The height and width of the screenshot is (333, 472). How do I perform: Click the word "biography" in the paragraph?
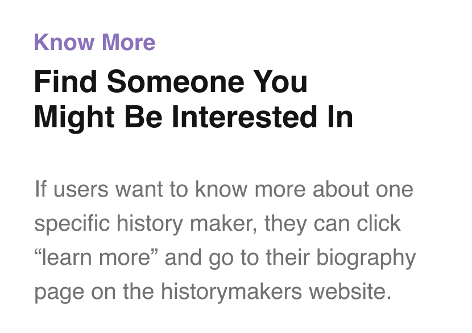click(366, 259)
